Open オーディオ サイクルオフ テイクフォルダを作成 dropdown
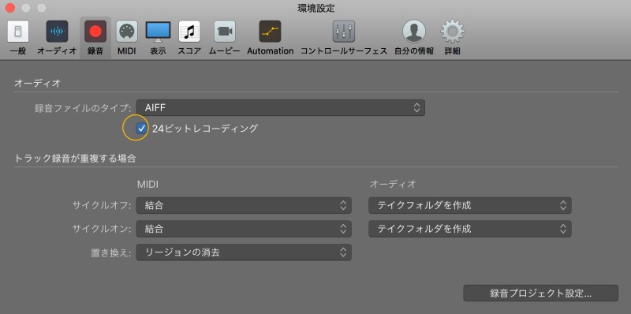Screen dimensions: 631x314 click(x=470, y=205)
